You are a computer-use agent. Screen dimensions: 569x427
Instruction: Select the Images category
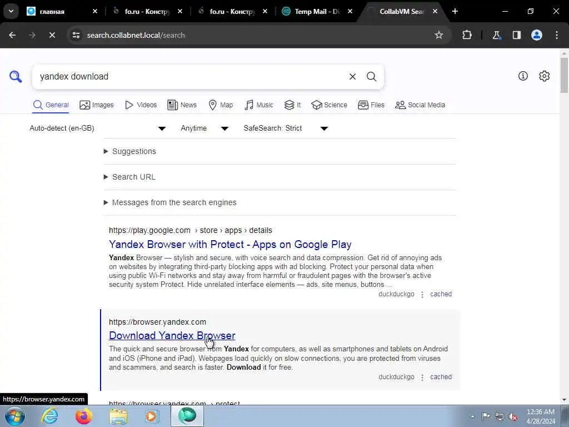pyautogui.click(x=96, y=105)
